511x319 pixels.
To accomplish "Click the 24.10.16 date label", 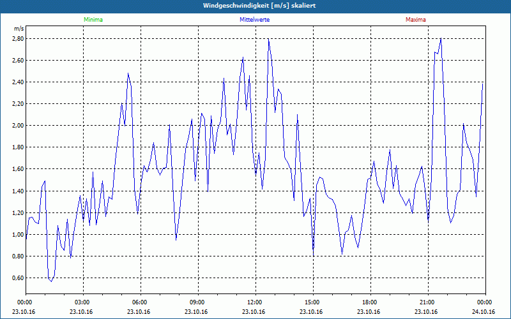I will coord(484,312).
